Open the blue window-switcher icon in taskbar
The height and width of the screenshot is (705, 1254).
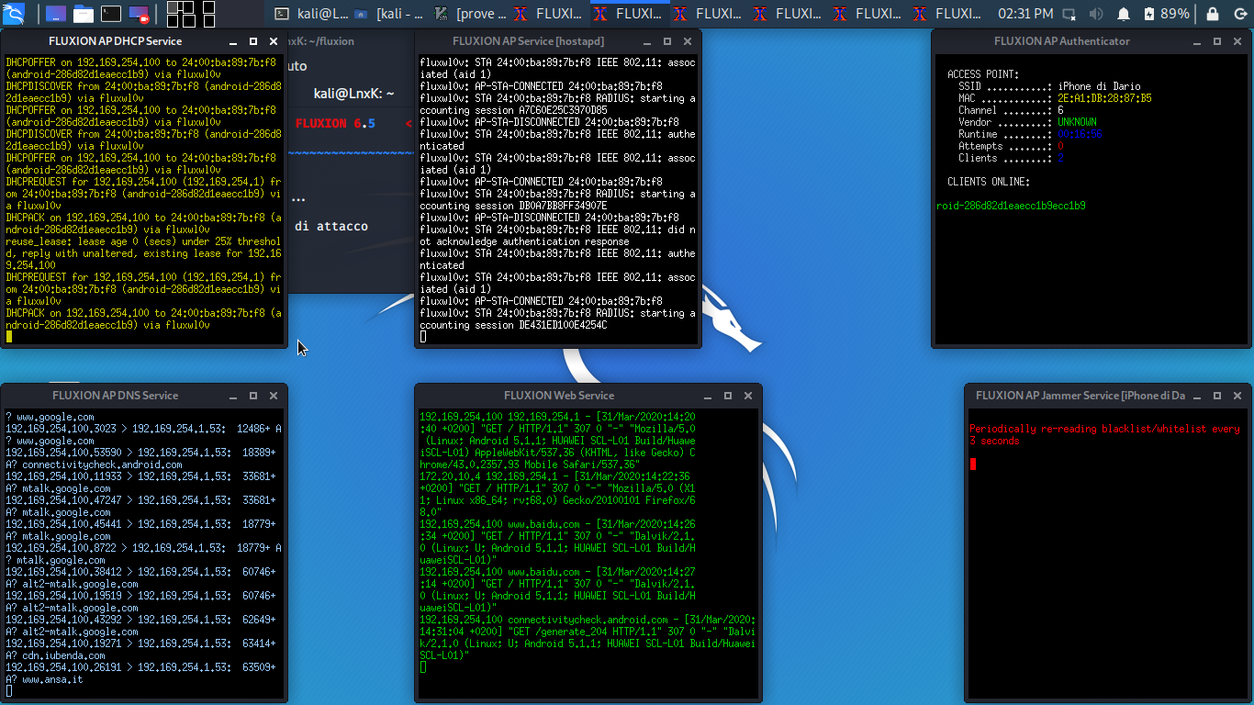click(56, 13)
